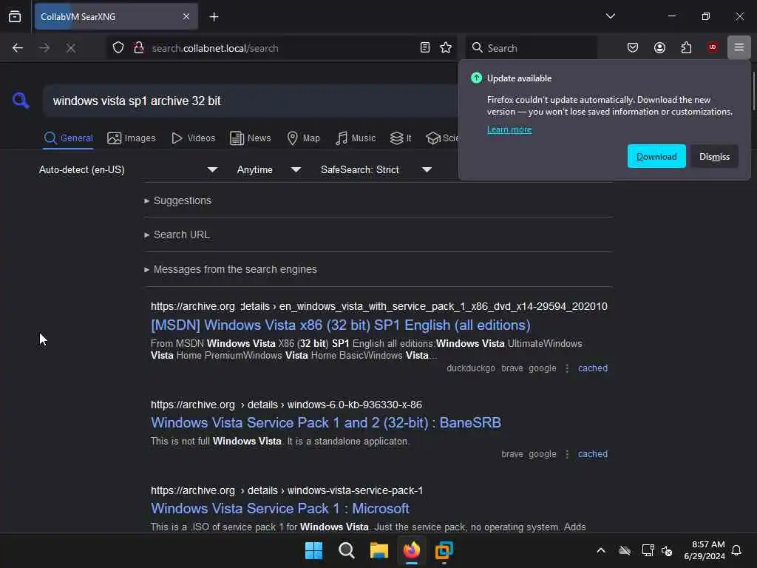757x568 pixels.
Task: Open Firefox account icon
Action: tap(659, 47)
